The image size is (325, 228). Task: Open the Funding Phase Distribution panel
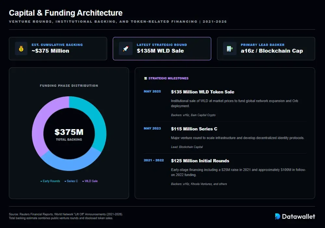69,86
